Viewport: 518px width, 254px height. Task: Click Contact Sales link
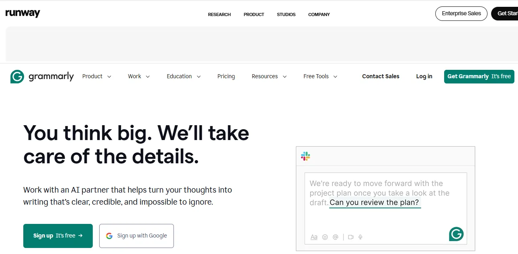pyautogui.click(x=381, y=76)
